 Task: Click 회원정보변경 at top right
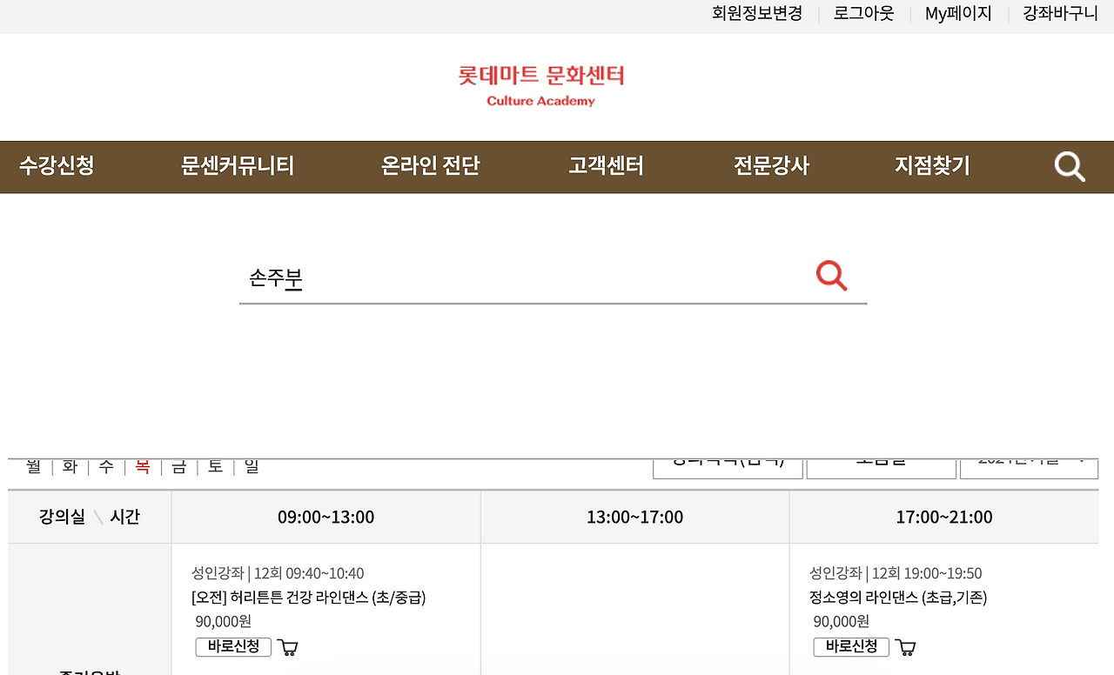(756, 13)
